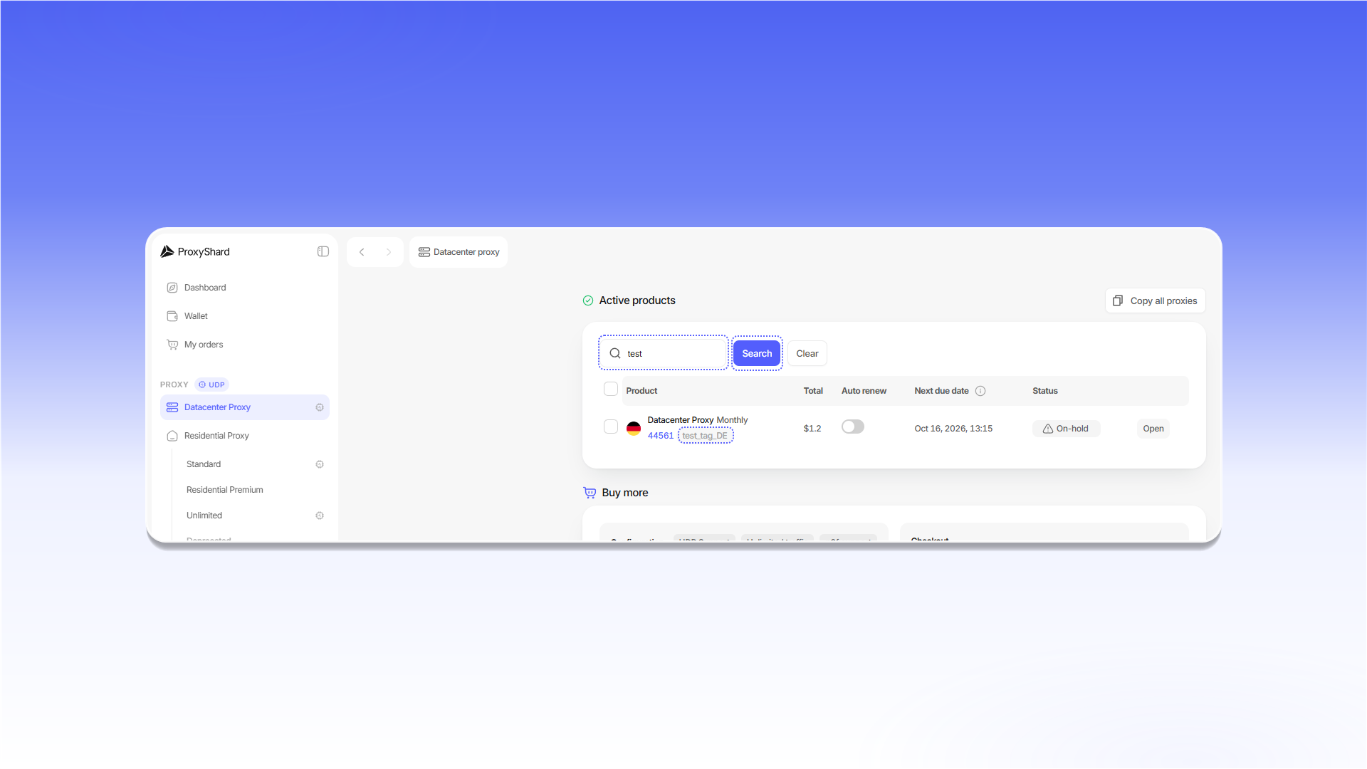Click the ProxyShard logo

click(x=195, y=251)
